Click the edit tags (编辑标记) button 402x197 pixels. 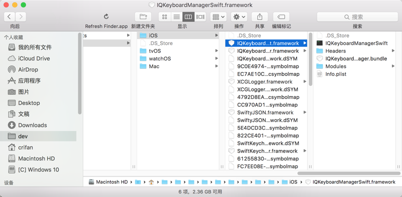click(x=281, y=17)
